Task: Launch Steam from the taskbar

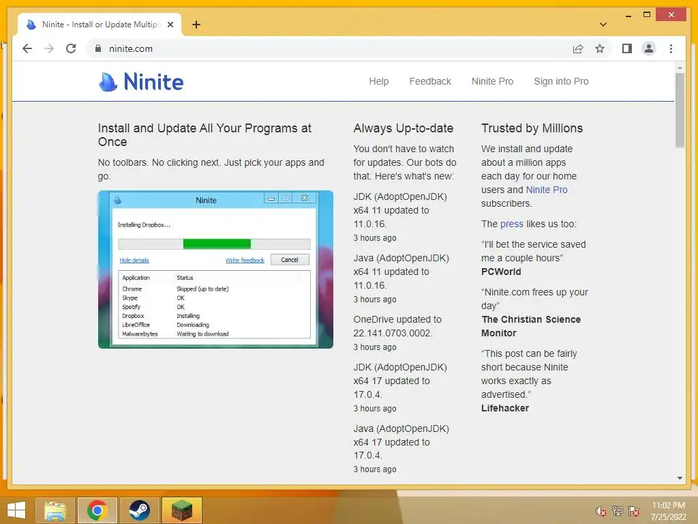Action: pyautogui.click(x=139, y=510)
